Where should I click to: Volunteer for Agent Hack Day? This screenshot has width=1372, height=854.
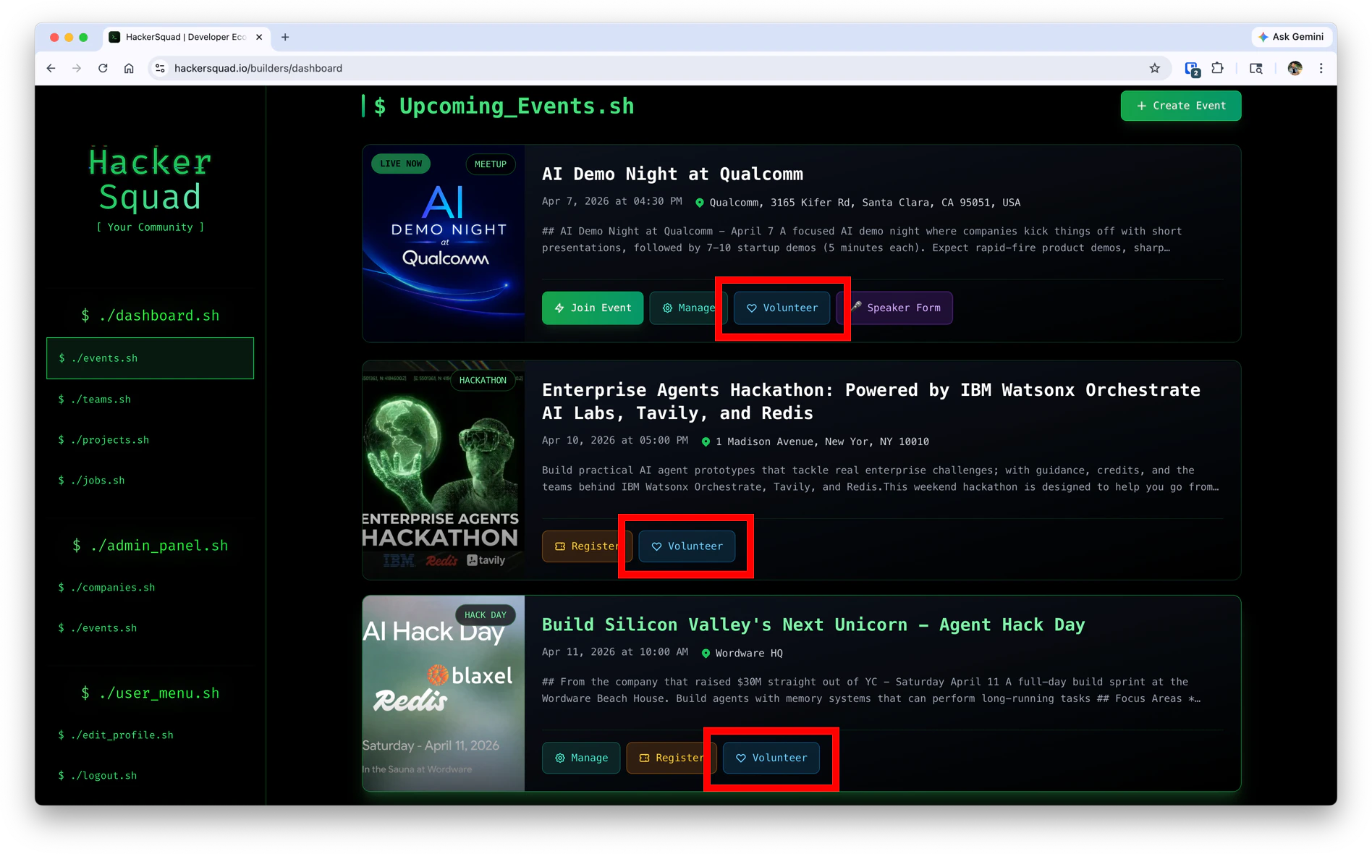[x=771, y=758]
